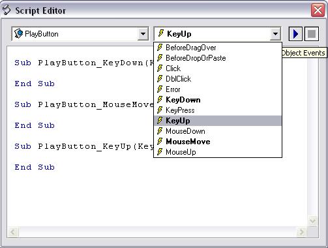Stop script using the gray square icon
This screenshot has width=328, height=248.
click(312, 34)
